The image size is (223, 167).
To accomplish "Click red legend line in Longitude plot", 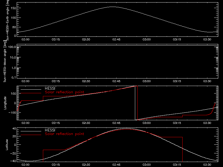I will pyautogui.click(x=31, y=93).
